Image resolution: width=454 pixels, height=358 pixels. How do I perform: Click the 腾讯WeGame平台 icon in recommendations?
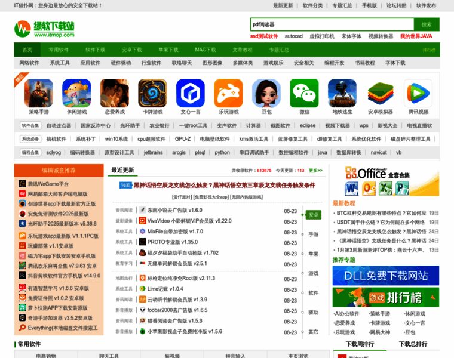(22, 184)
